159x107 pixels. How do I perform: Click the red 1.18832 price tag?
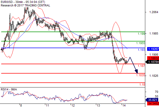coord(153,58)
